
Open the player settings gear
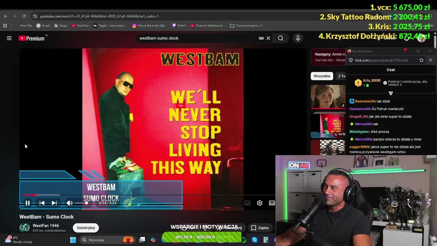(x=259, y=203)
